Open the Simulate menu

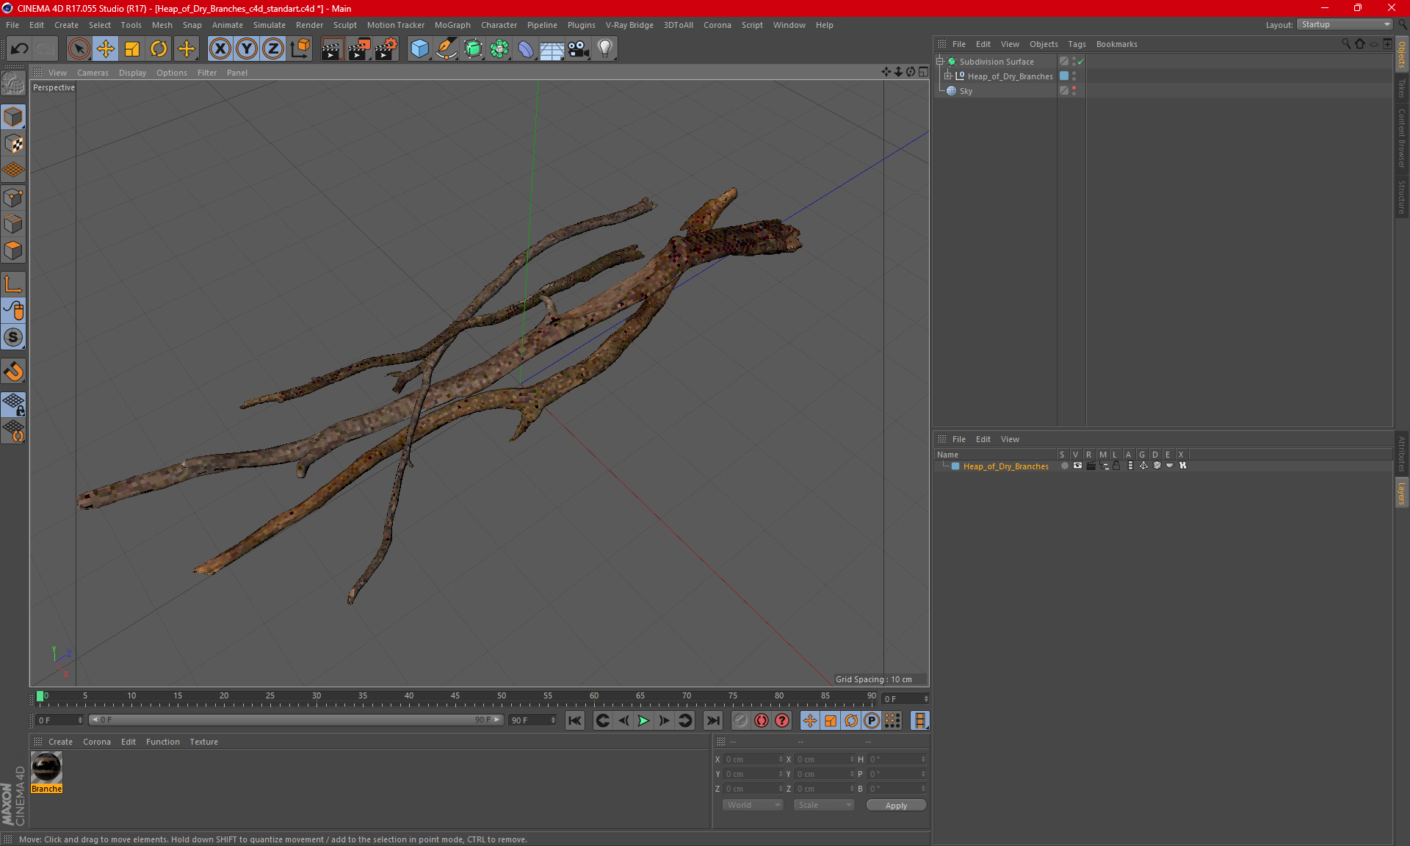pos(269,25)
